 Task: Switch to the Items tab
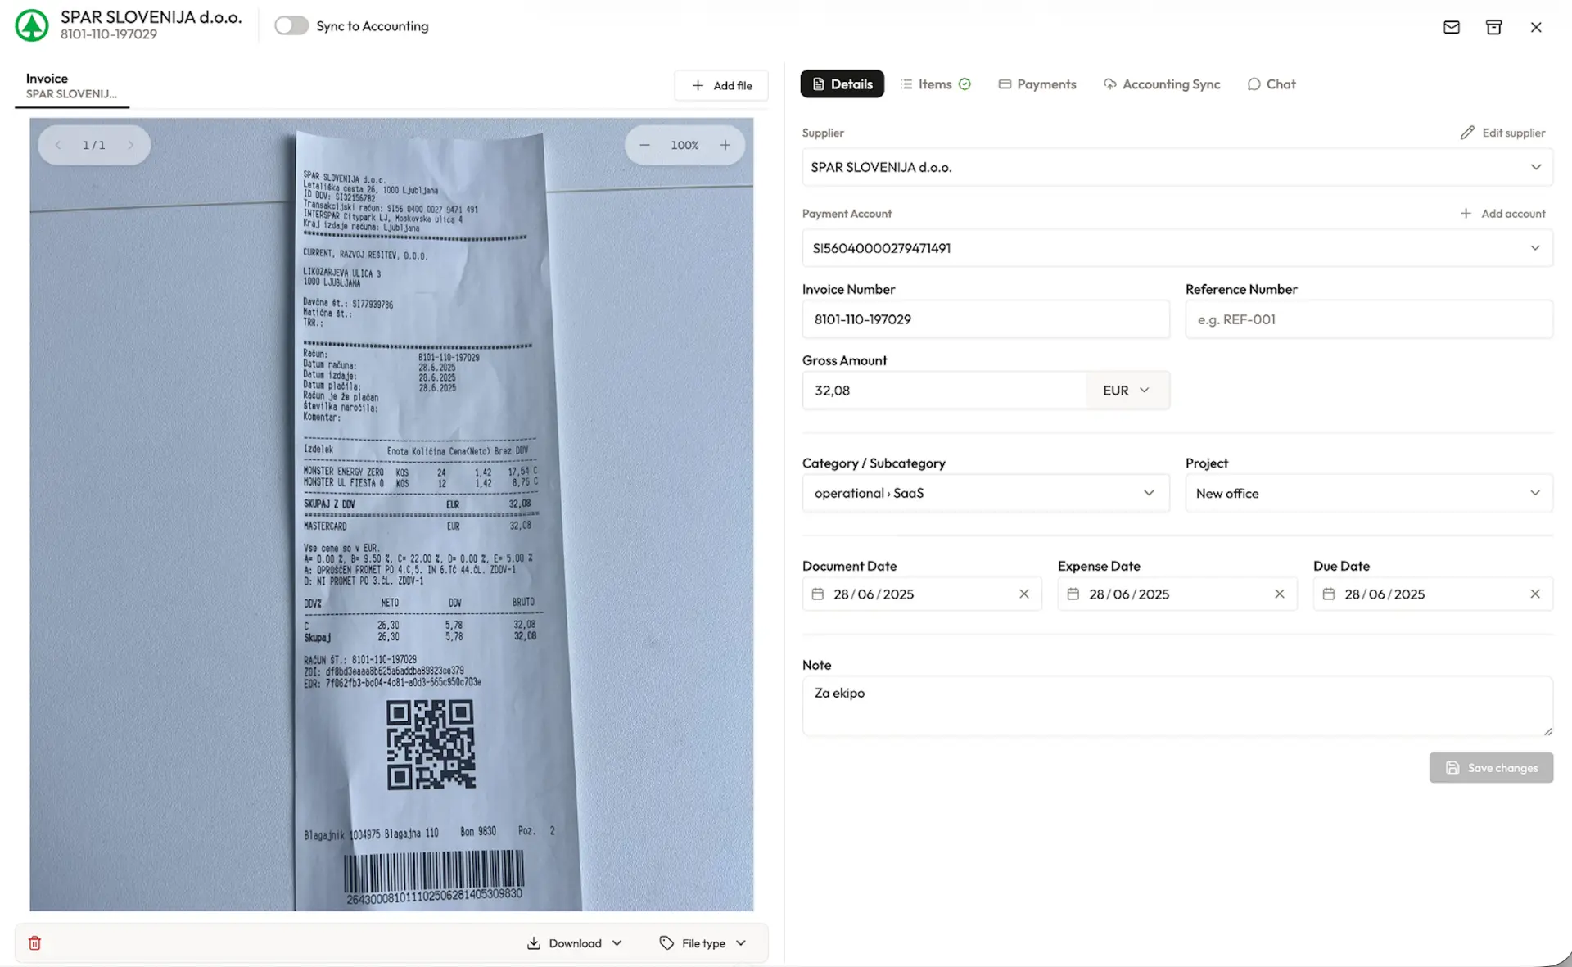(935, 84)
